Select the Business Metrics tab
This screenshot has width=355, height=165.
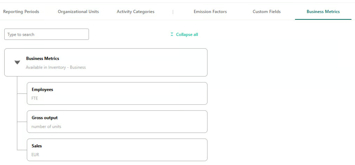[323, 12]
